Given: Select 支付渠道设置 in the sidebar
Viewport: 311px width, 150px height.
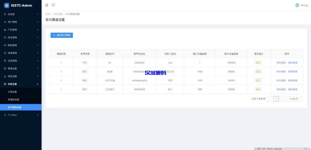Looking at the screenshot, I should click(21, 107).
